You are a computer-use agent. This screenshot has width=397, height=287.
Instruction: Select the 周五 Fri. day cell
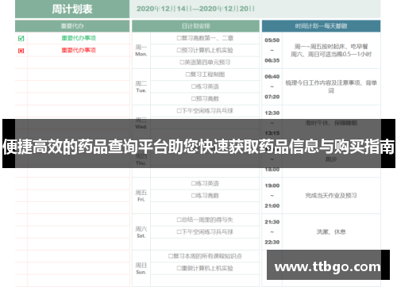coord(141,196)
